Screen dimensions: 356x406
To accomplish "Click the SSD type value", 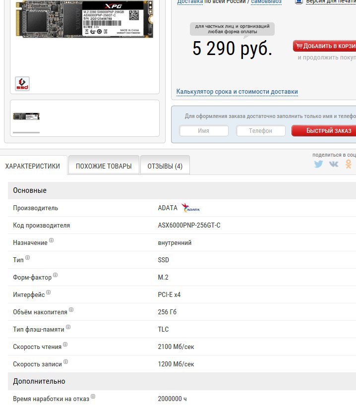I will pyautogui.click(x=163, y=260).
